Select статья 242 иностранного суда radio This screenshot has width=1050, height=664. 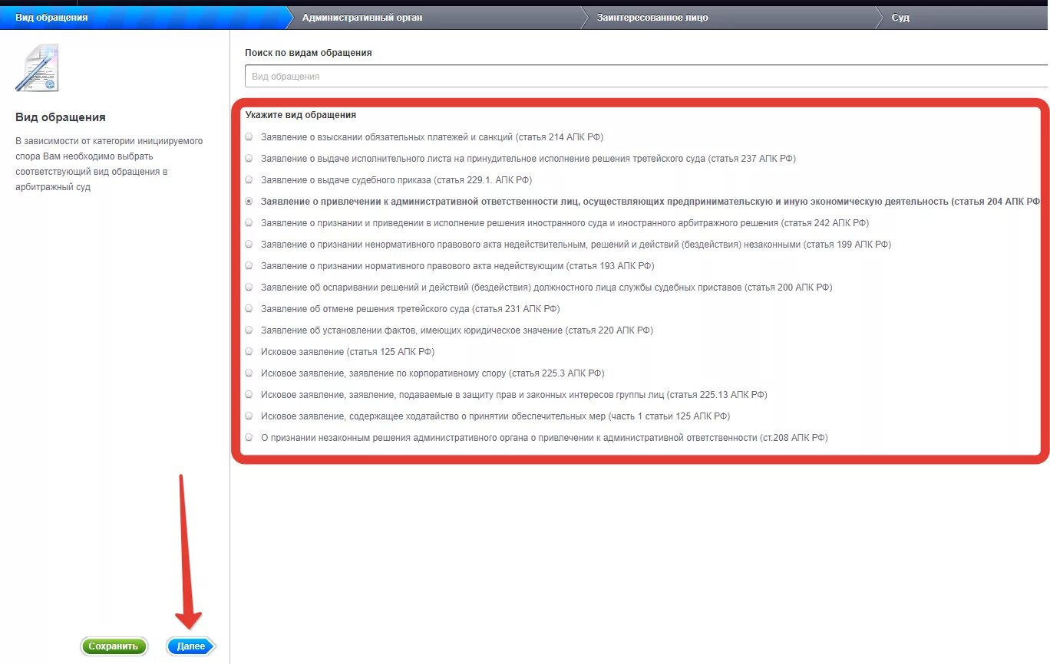249,223
